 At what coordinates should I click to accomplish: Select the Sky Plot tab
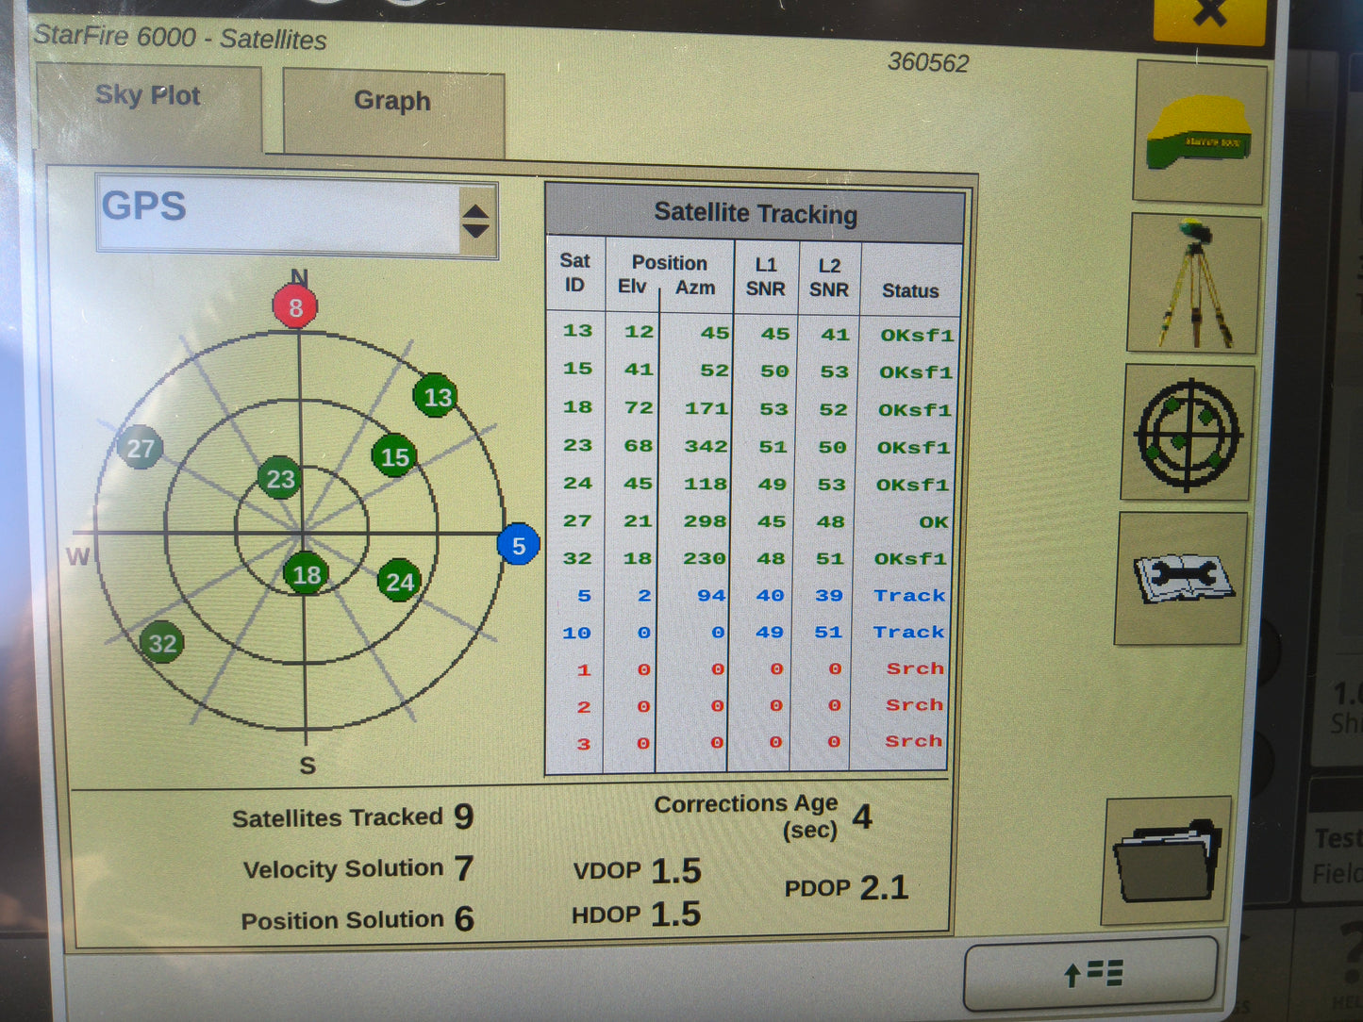pos(147,95)
